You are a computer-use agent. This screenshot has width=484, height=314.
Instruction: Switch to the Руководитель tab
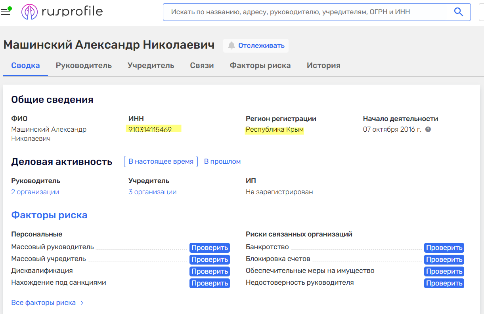(84, 66)
